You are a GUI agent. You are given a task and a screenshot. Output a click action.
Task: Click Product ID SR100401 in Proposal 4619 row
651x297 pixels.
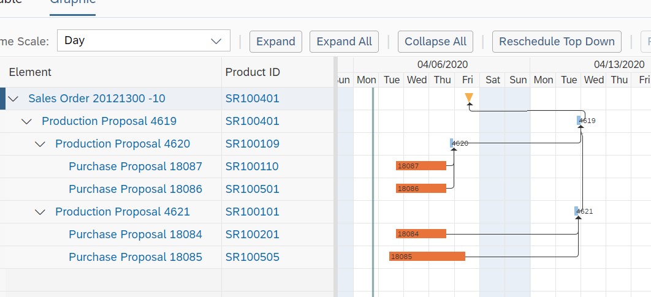point(253,121)
